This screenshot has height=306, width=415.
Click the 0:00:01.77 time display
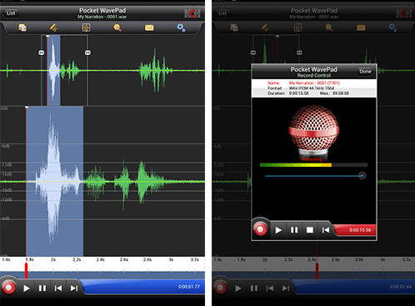pos(189,287)
